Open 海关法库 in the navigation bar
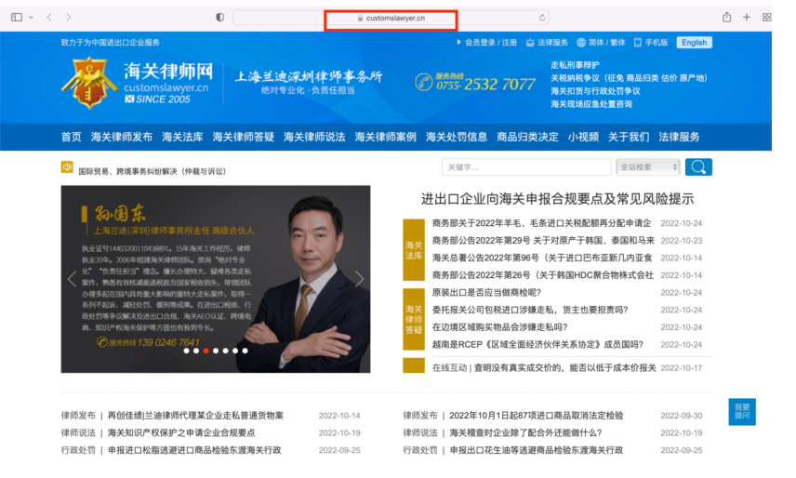Screen dimensions: 796x478 pyautogui.click(x=182, y=137)
